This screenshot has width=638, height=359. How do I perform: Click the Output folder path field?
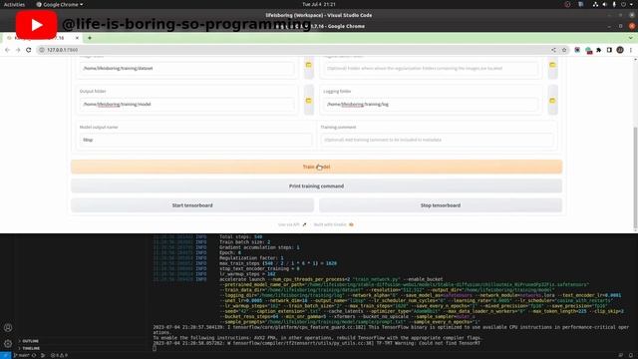[186, 104]
